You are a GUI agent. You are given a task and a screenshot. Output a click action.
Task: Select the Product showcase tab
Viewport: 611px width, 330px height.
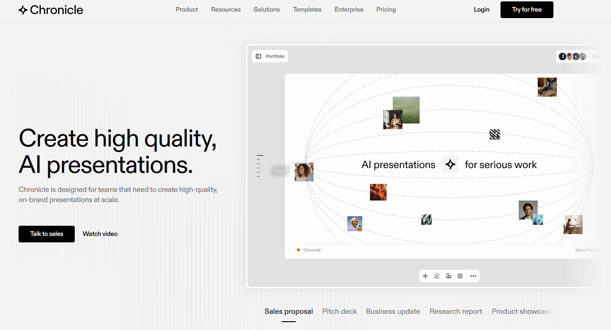[x=522, y=311]
